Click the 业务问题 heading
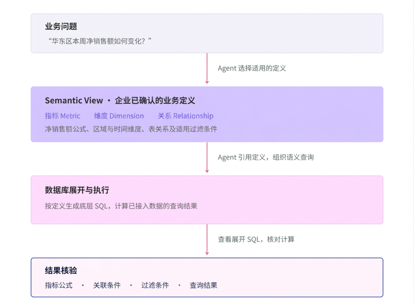The height and width of the screenshot is (305, 414). [61, 26]
